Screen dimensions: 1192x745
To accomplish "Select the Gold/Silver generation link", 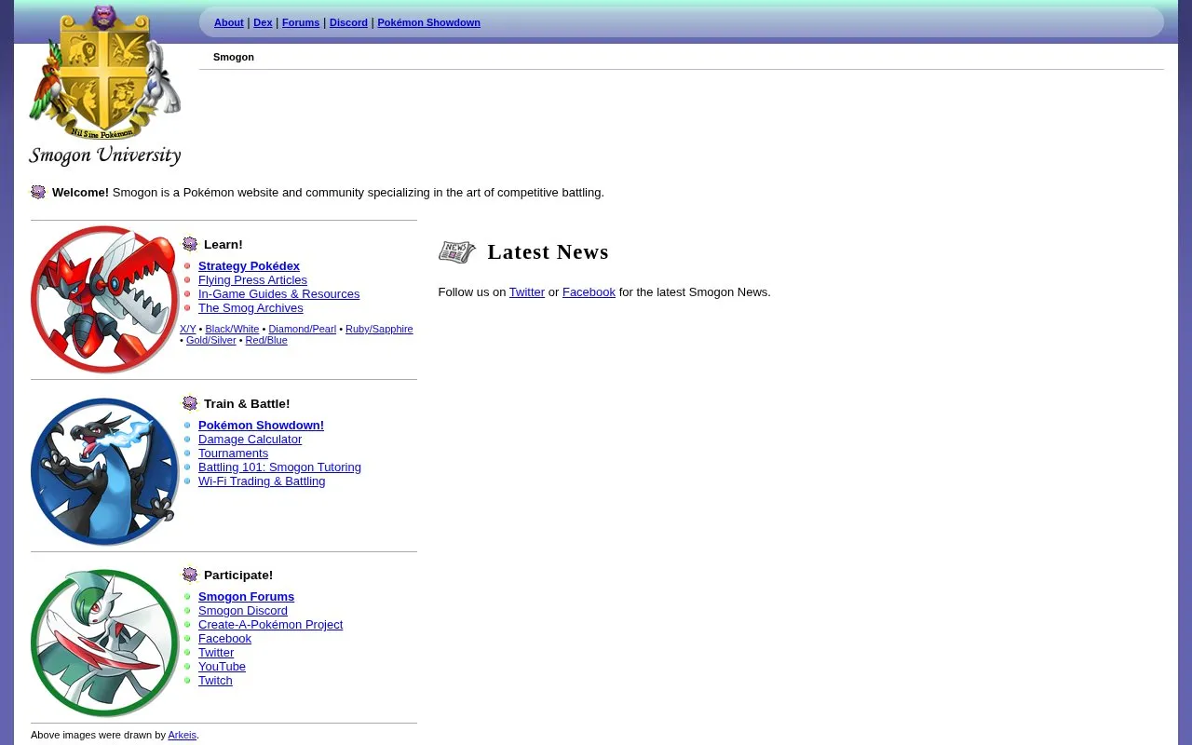I will click(x=211, y=340).
